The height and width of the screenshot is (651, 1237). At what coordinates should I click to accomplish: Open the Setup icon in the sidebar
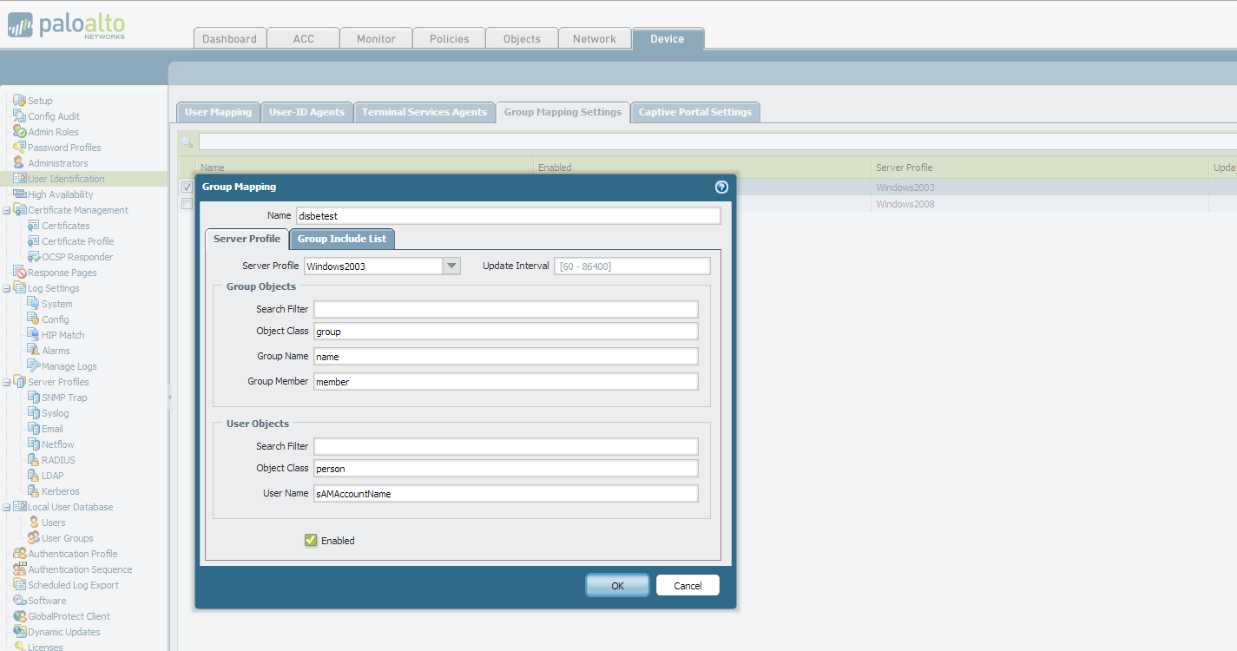coord(20,101)
